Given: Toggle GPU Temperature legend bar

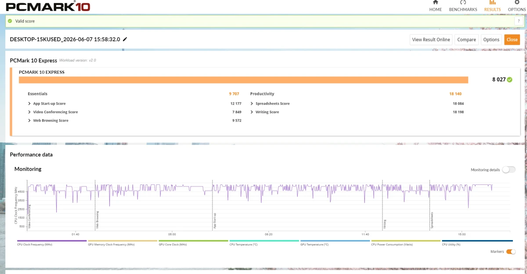Looking at the screenshot, I should pos(335,241).
